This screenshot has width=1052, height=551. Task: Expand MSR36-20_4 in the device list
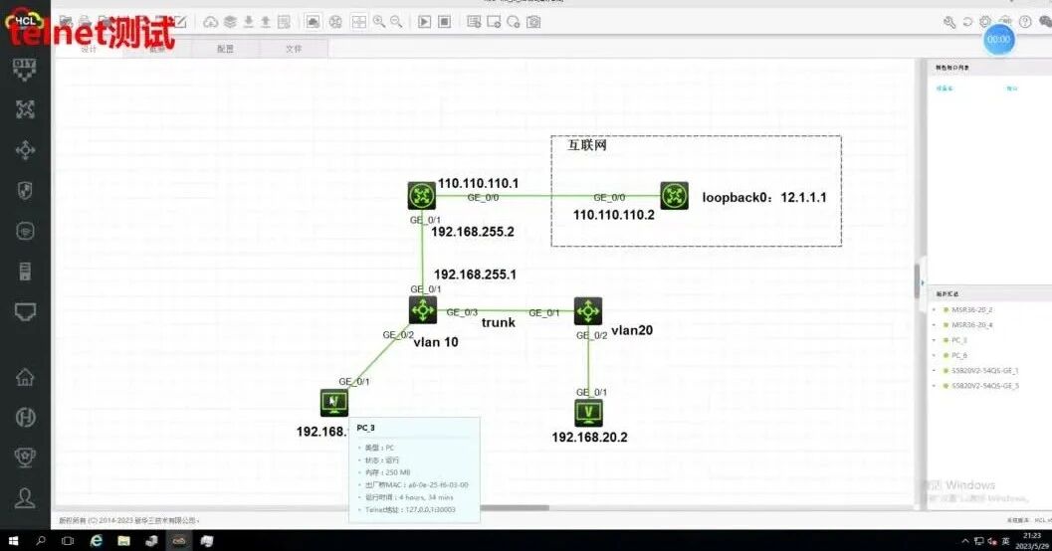(x=935, y=325)
